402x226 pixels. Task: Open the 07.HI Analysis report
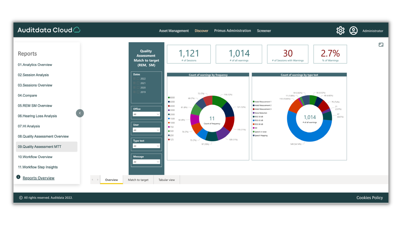29,126
